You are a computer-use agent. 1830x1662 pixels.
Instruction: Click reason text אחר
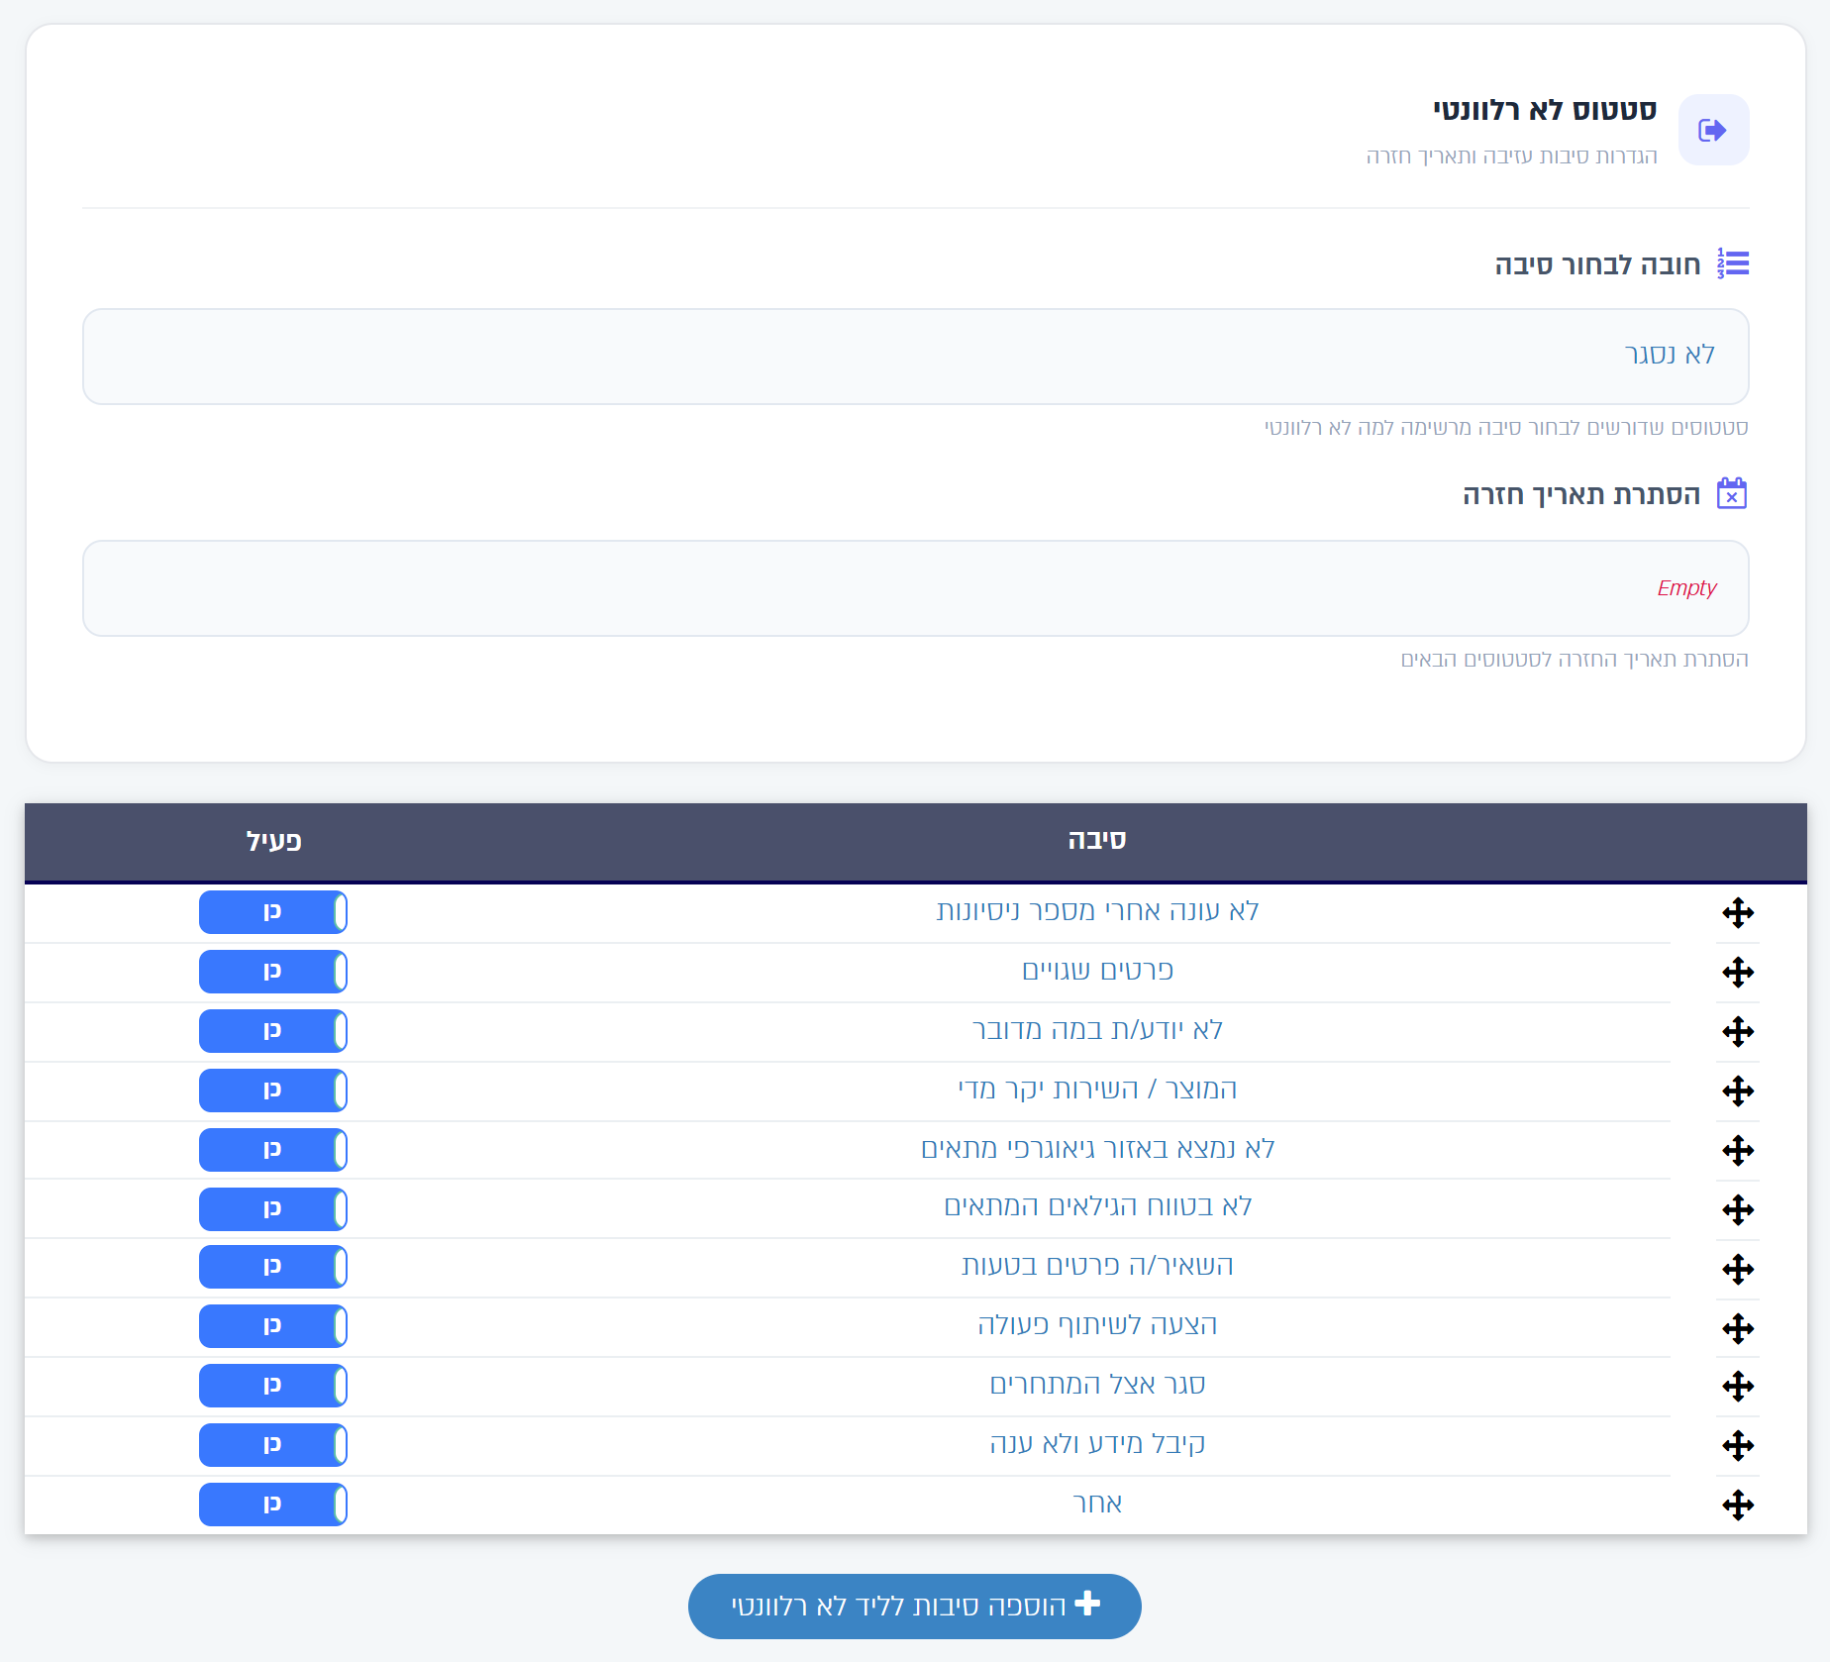click(1097, 1504)
